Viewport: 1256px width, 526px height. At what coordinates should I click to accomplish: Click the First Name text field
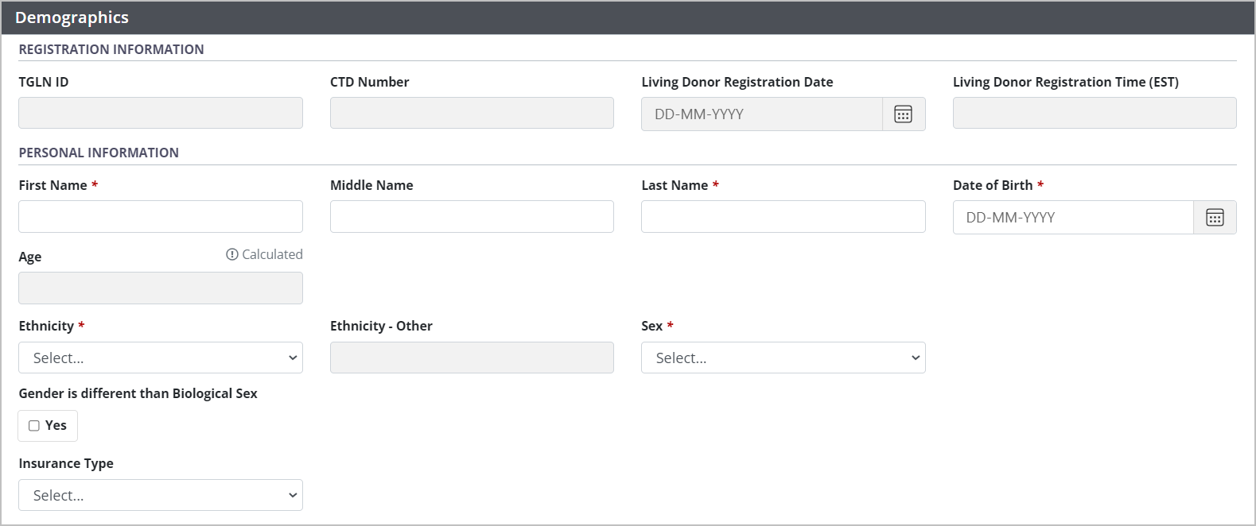161,217
